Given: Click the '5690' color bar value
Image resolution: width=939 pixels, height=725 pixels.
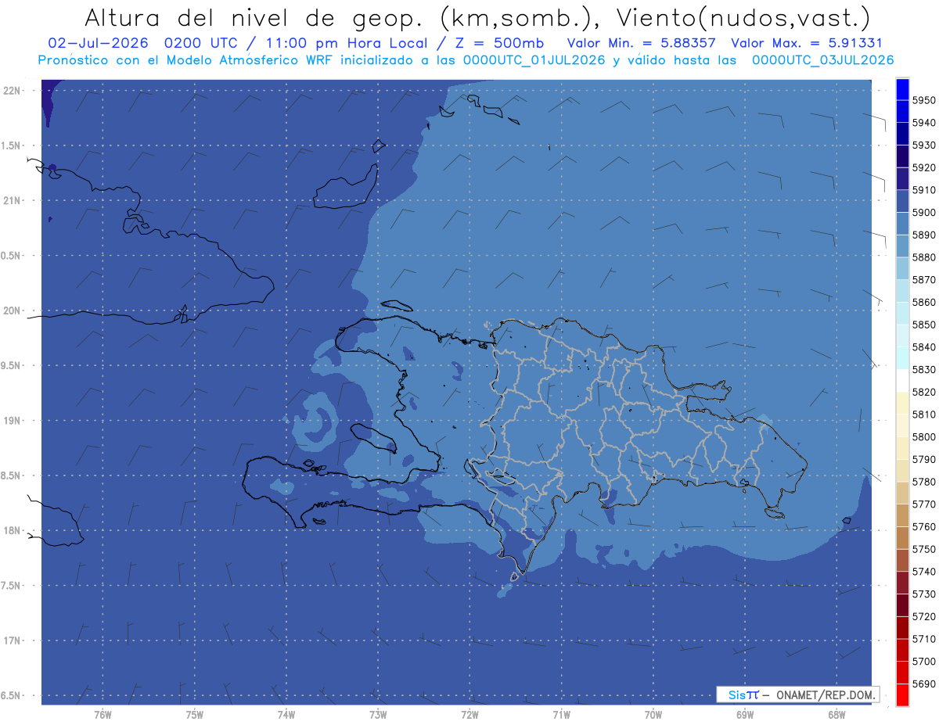Looking at the screenshot, I should 923,684.
